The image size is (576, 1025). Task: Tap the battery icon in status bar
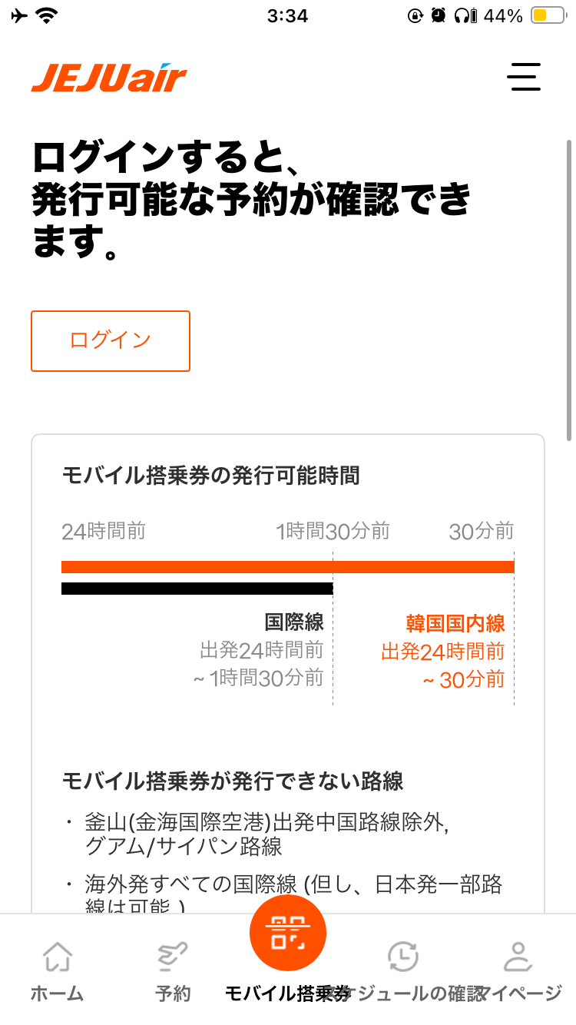click(548, 15)
